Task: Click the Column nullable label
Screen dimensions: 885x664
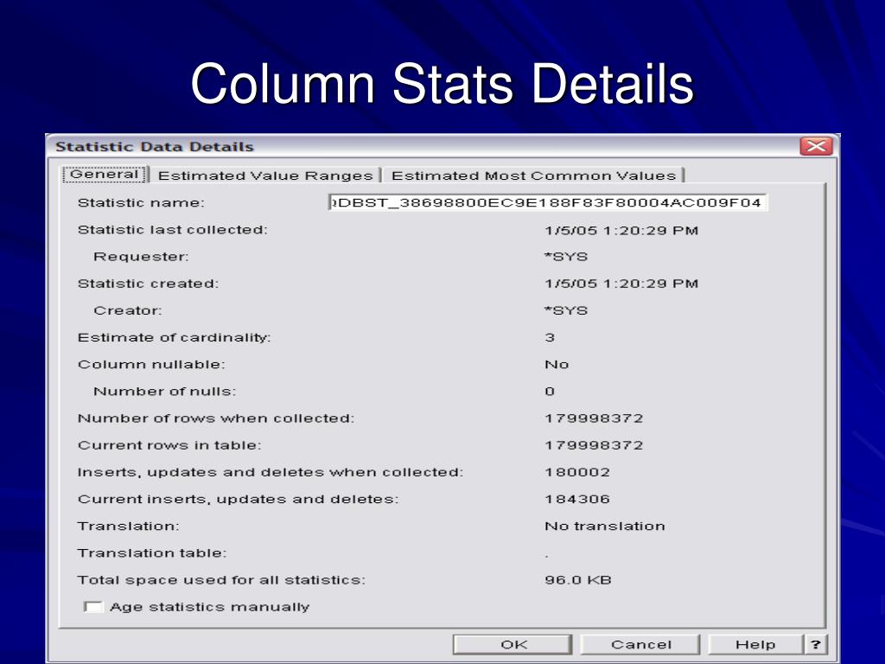Action: coord(151,364)
